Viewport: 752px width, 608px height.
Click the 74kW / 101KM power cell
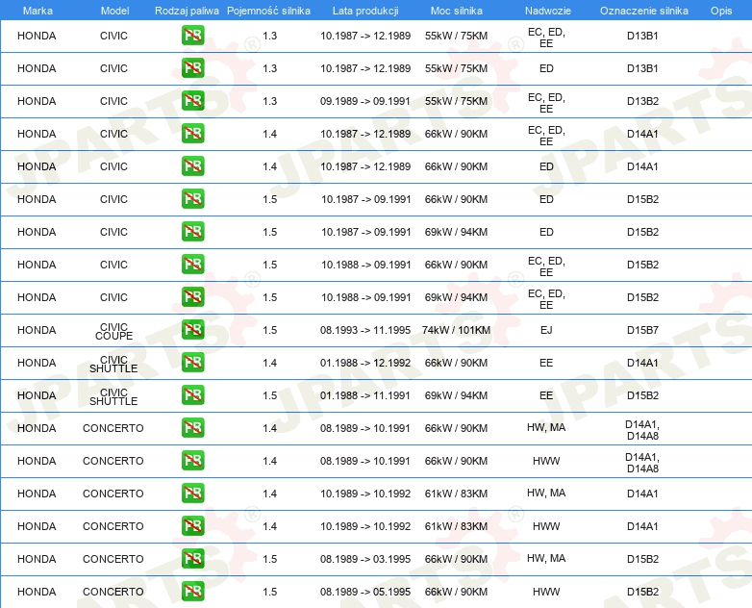(456, 330)
